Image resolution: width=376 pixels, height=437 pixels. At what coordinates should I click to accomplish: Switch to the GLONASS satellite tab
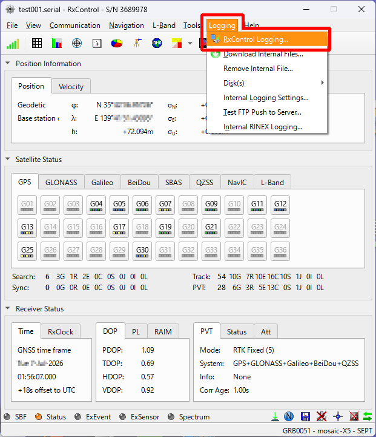point(61,182)
